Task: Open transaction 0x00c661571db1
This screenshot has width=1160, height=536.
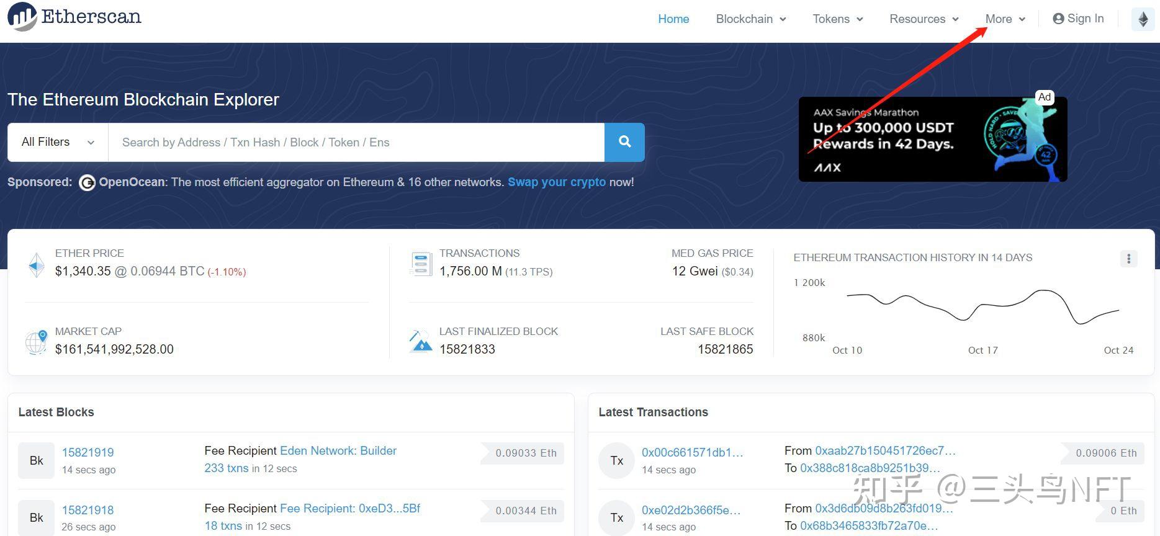Action: click(x=693, y=453)
